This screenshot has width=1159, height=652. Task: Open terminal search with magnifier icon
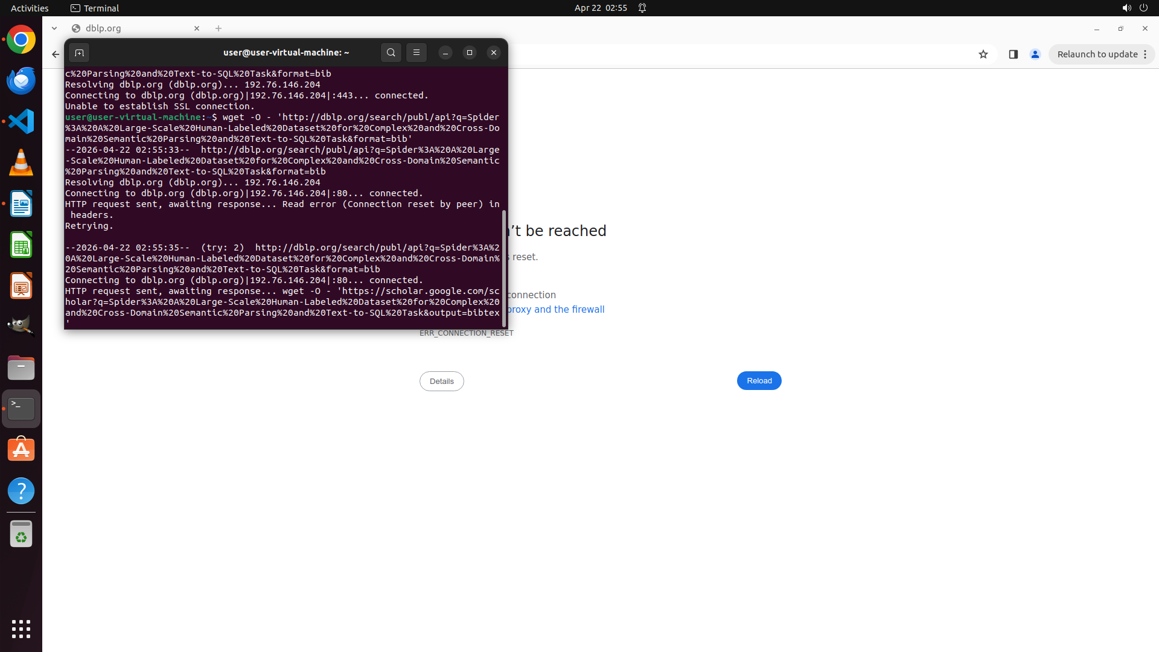(x=391, y=53)
